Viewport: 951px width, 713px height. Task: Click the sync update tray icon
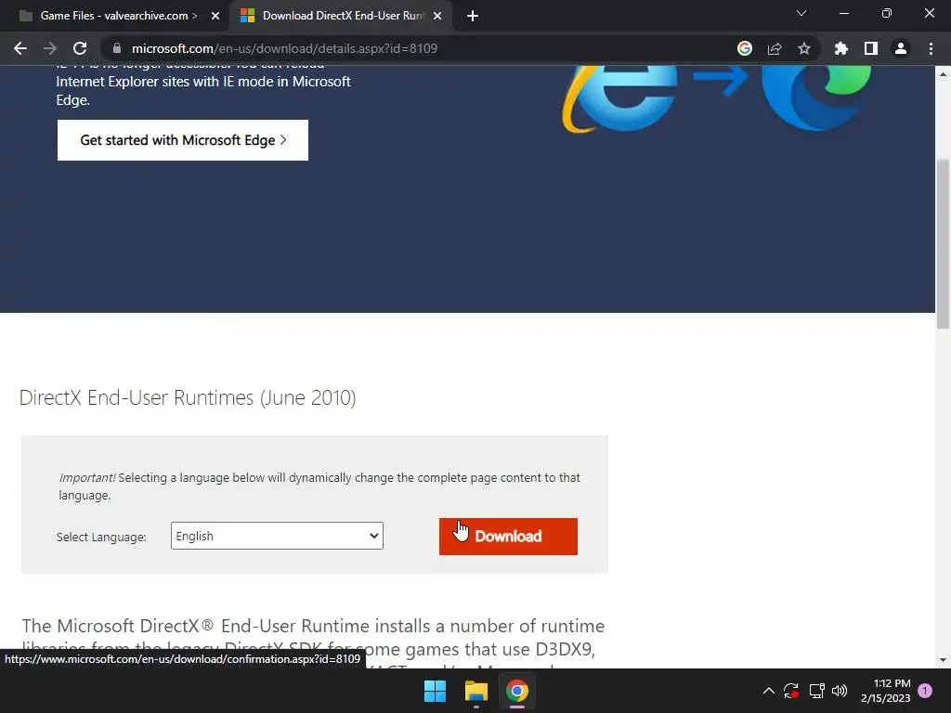791,691
